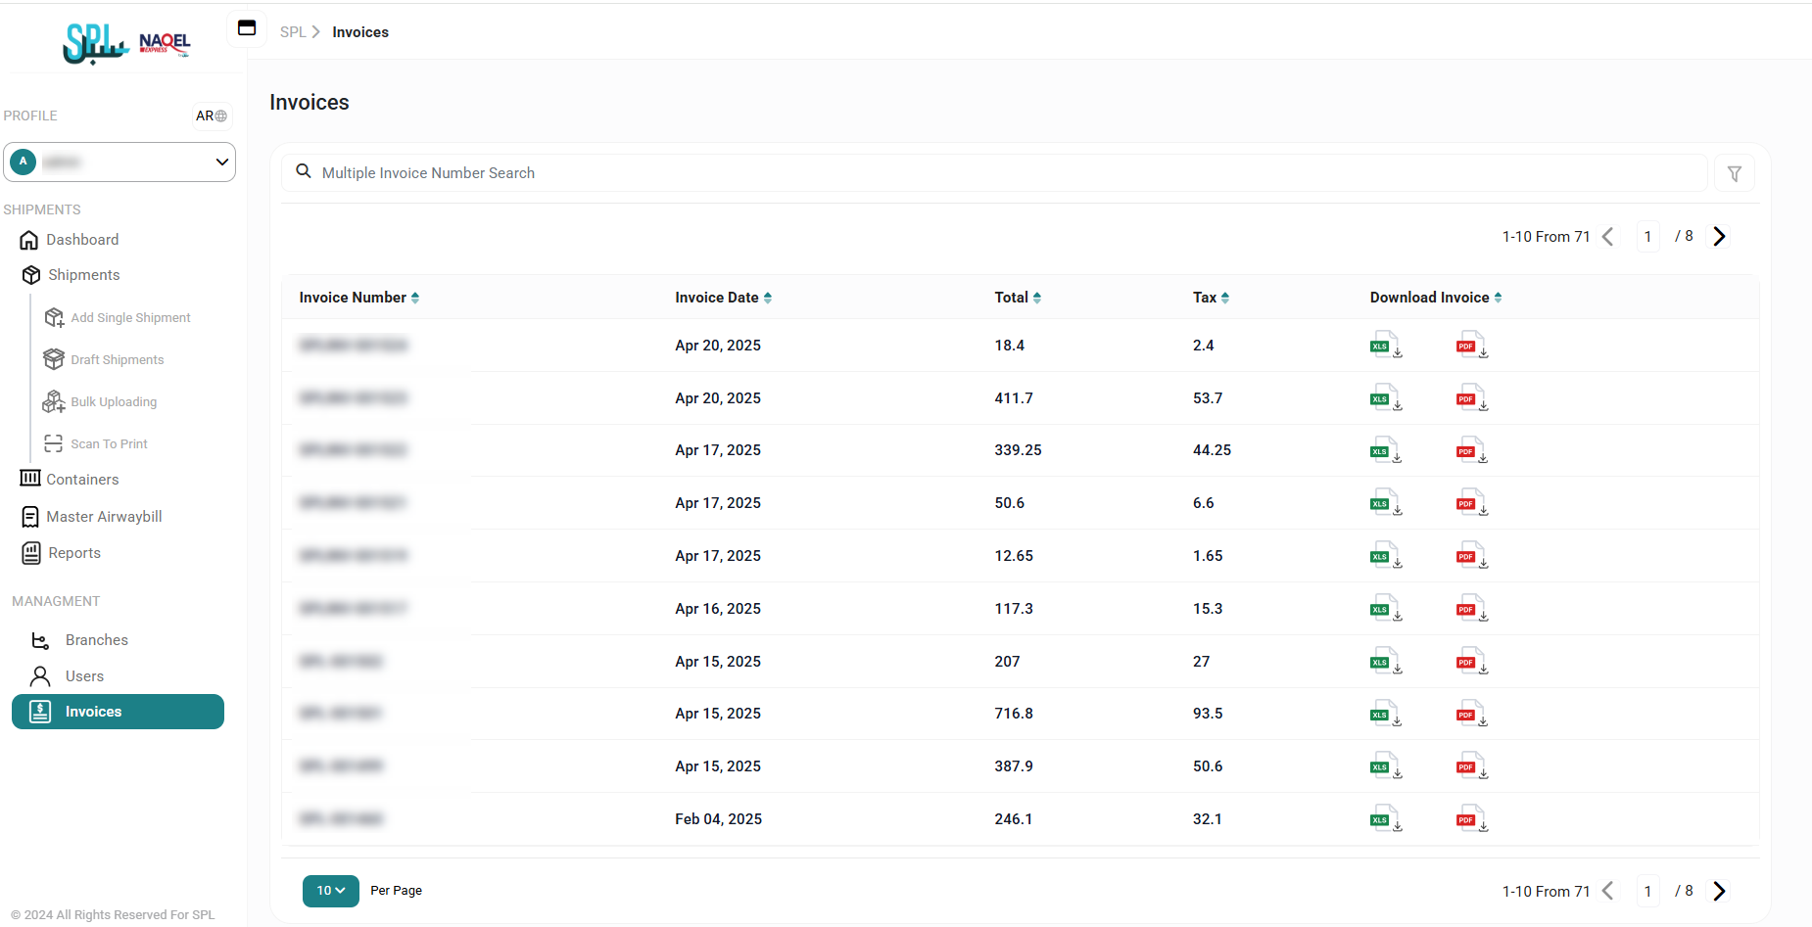This screenshot has width=1812, height=927.
Task: Download PDF for the Feb 04, 2025 invoice
Action: click(1471, 819)
